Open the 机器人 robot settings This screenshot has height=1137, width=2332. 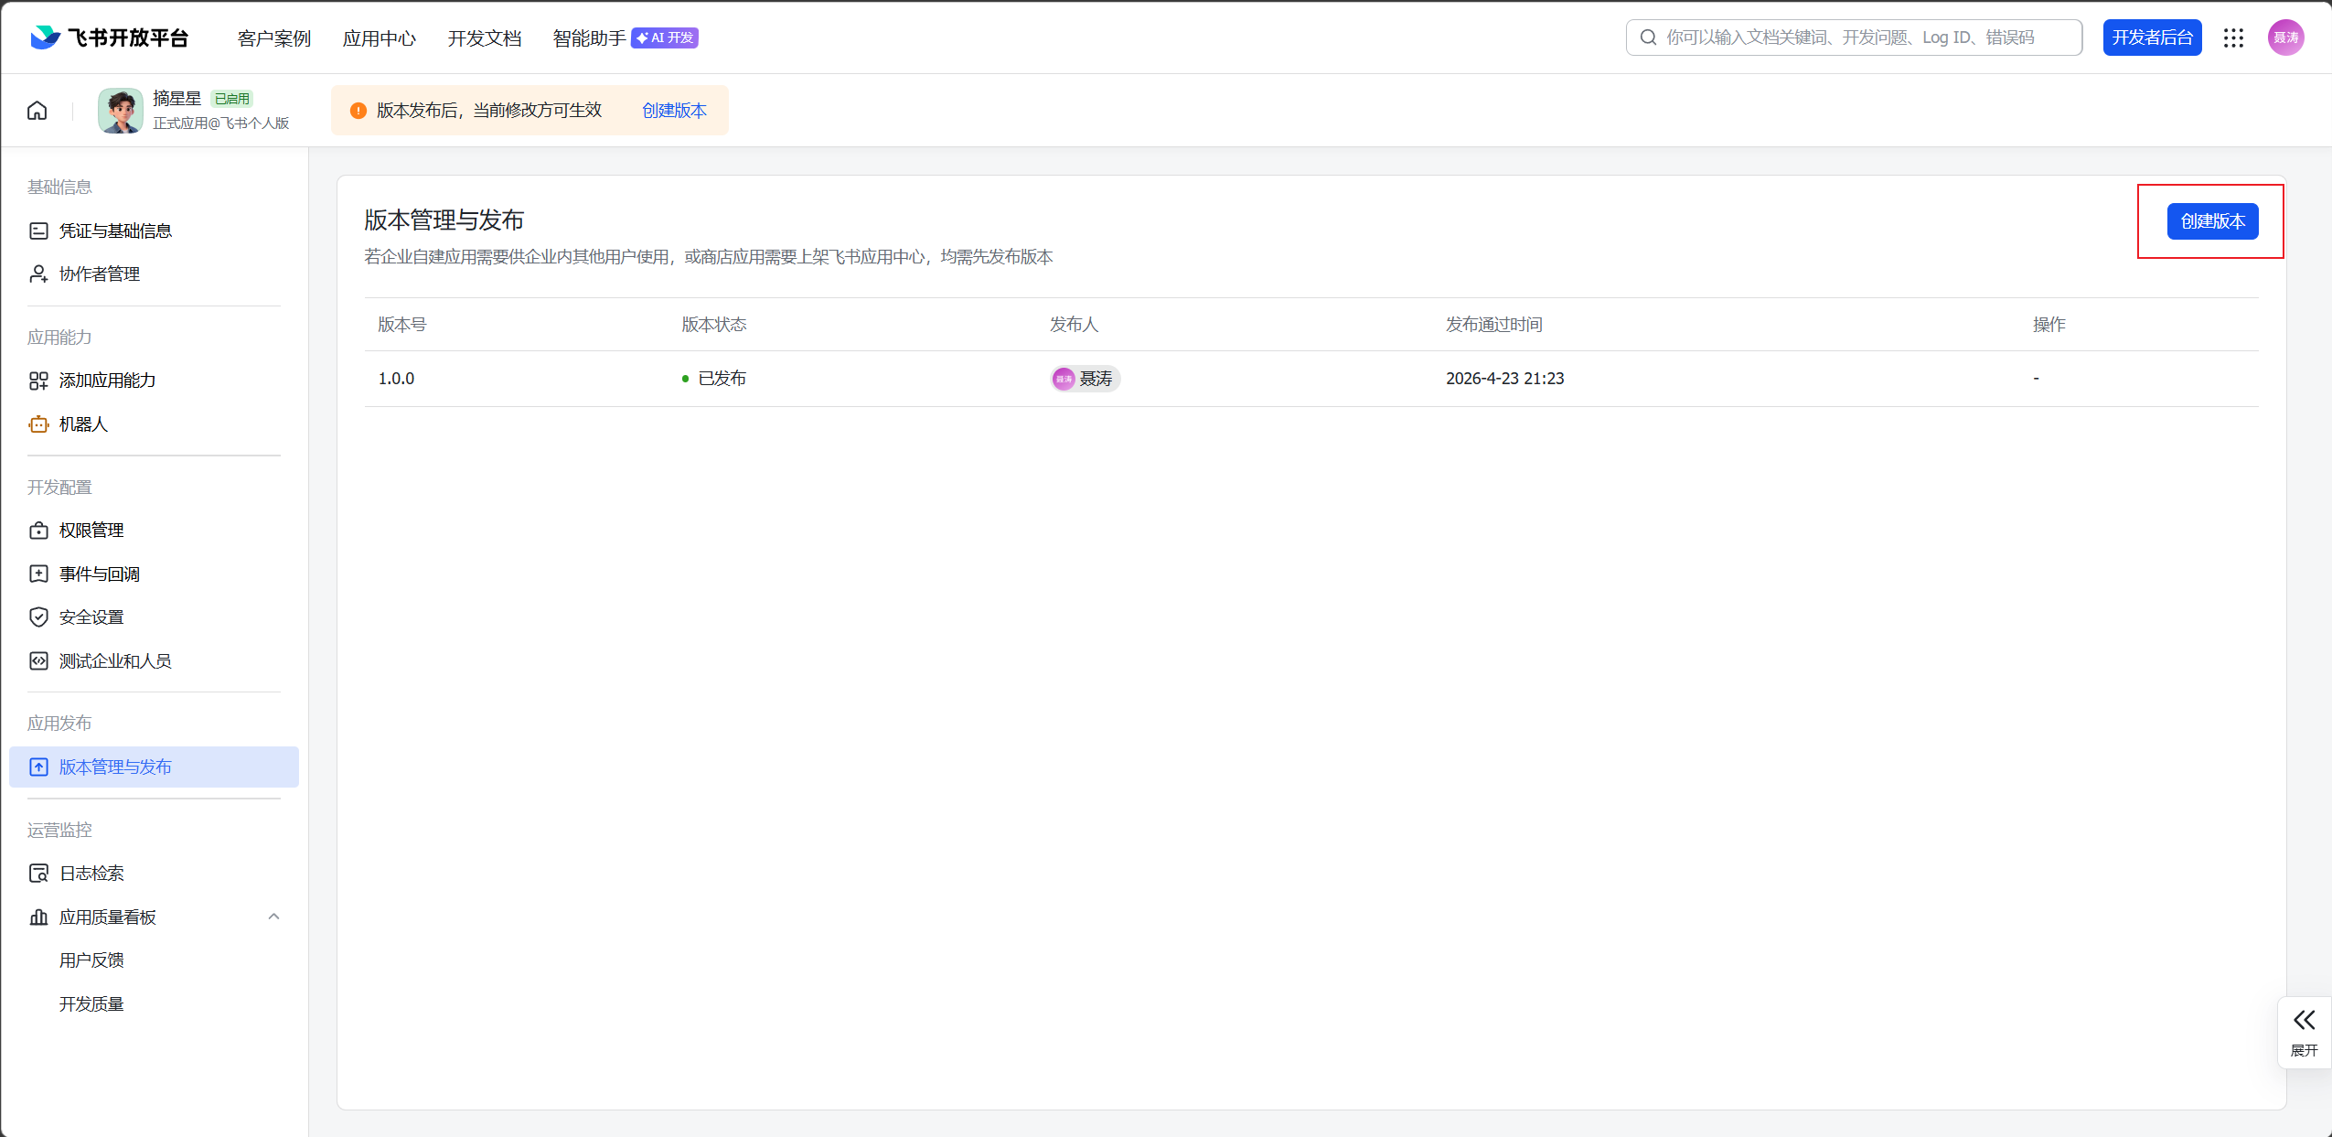click(82, 424)
